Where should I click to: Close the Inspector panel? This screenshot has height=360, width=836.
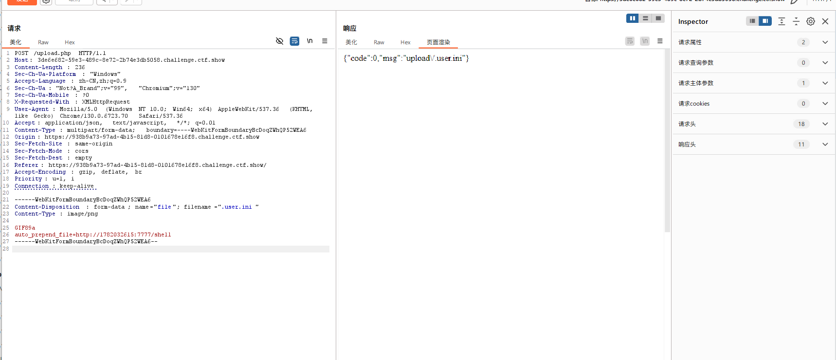pos(825,21)
